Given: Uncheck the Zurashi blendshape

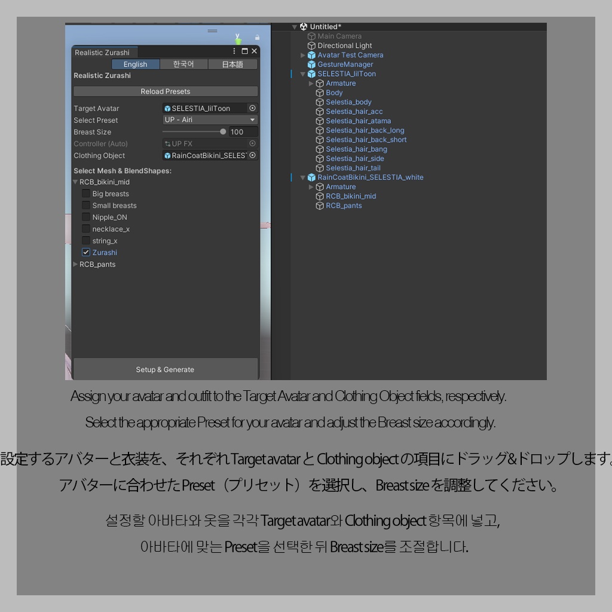Looking at the screenshot, I should pos(86,252).
